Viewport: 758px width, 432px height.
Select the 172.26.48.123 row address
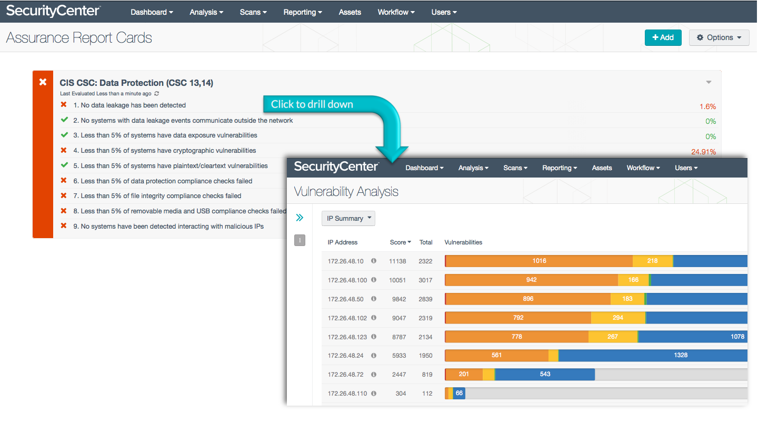click(x=347, y=337)
